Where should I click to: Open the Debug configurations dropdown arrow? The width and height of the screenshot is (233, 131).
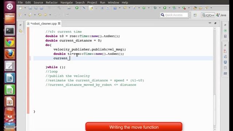coord(160,8)
